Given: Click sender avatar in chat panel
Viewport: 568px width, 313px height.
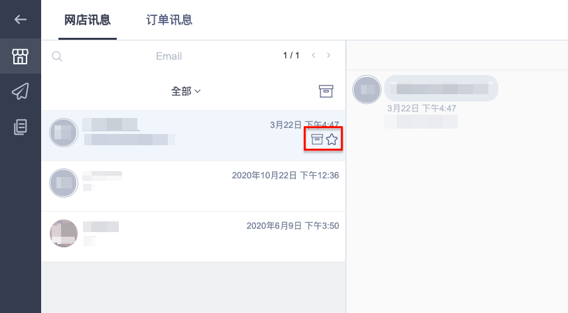Looking at the screenshot, I should click(x=367, y=90).
